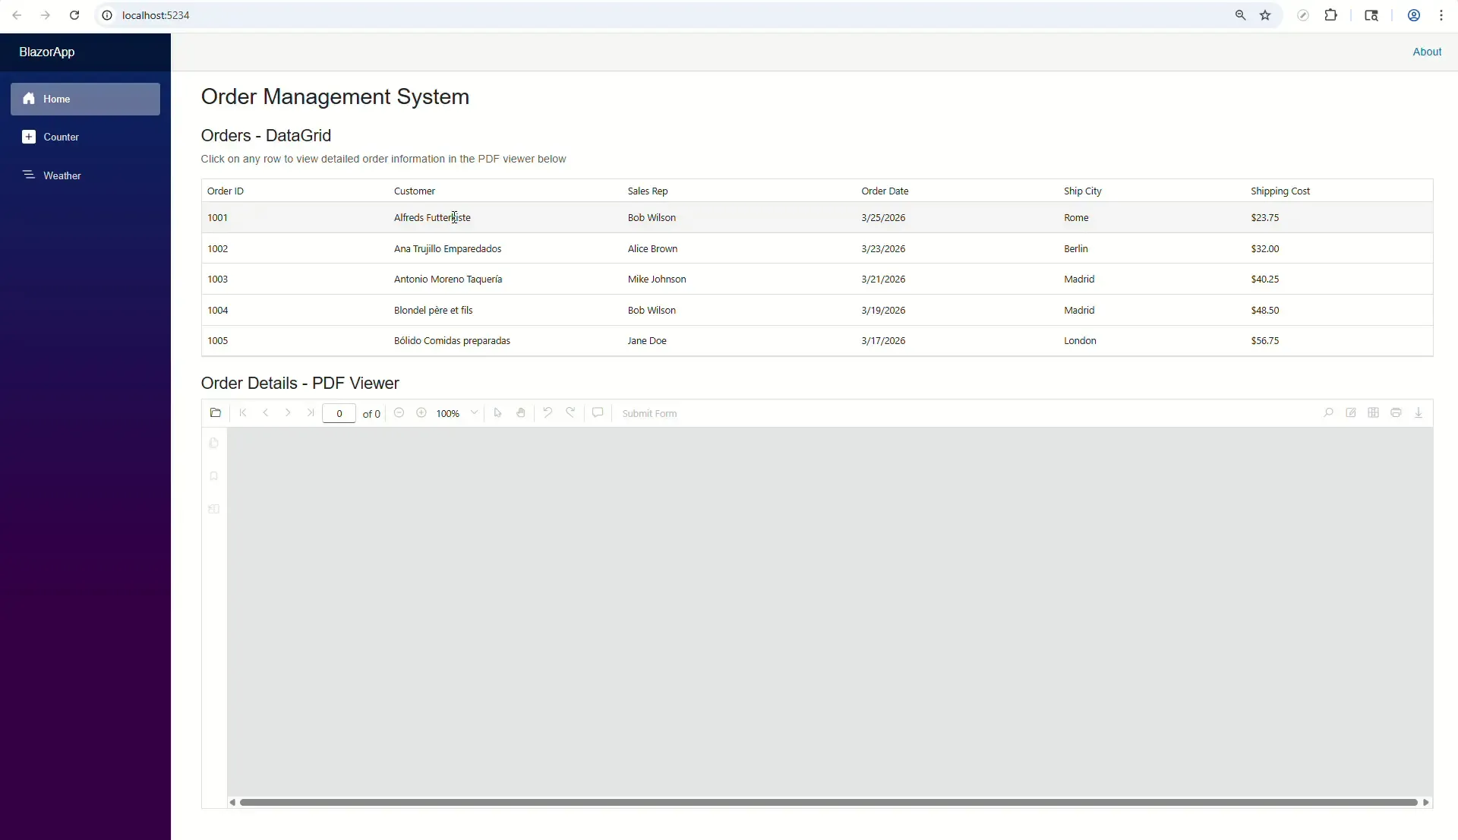Click the scrollbar right arrow in the viewer
This screenshot has height=840, width=1458.
click(x=1426, y=802)
